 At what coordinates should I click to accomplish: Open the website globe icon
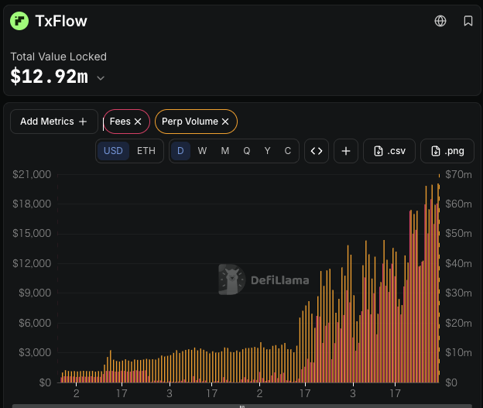pyautogui.click(x=440, y=21)
